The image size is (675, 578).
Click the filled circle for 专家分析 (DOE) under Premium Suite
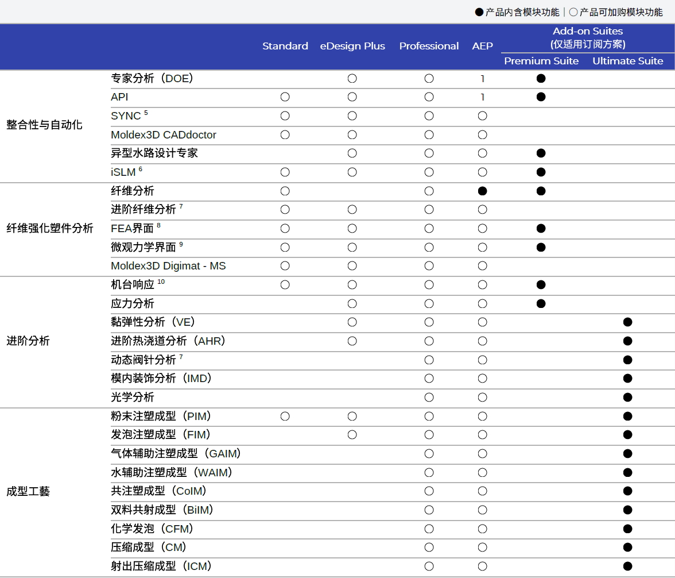541,79
